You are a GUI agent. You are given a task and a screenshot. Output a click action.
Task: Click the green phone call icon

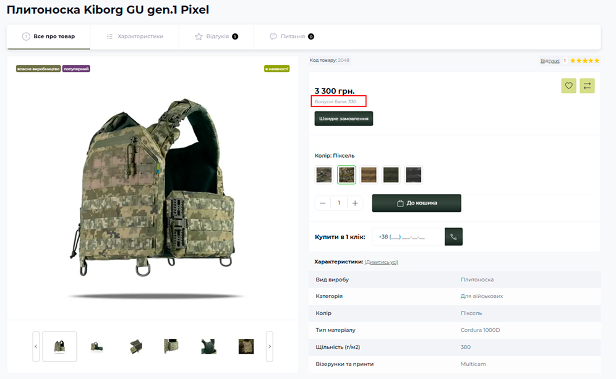[x=453, y=237]
